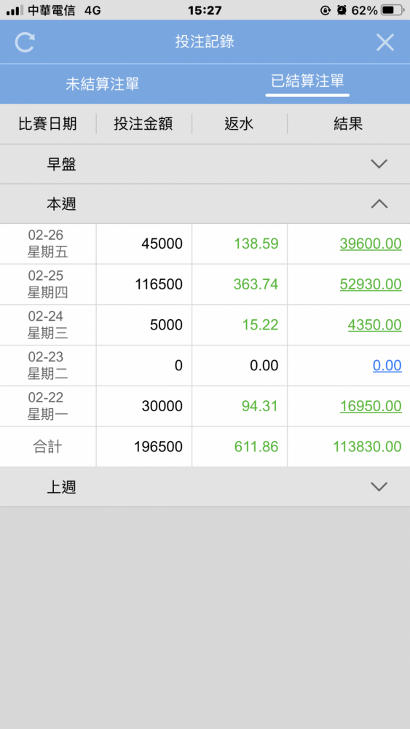The height and width of the screenshot is (729, 410).
Task: View details of the 4350.00 result
Action: click(x=375, y=324)
